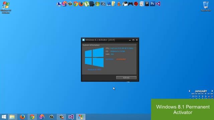214x120 pixels.
Task: Open the red round icon in the top dock
Action: [136, 4]
